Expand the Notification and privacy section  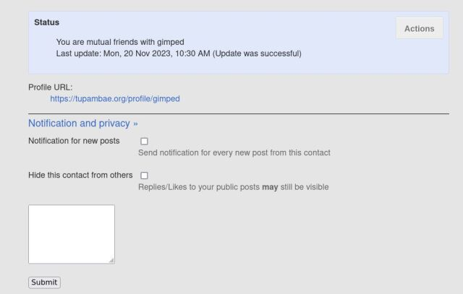click(79, 124)
